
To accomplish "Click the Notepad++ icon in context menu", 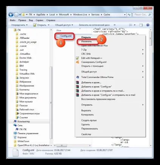I will [77, 58].
